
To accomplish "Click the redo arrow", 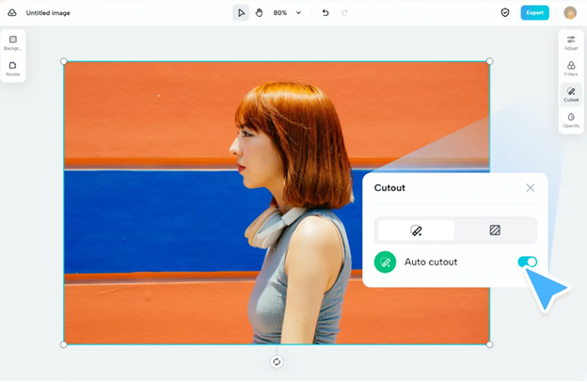I will click(344, 13).
